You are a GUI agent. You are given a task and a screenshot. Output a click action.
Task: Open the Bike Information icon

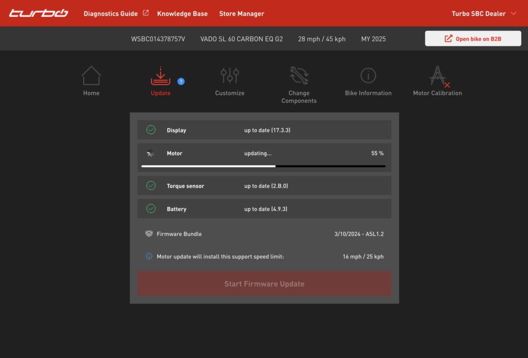tap(368, 76)
